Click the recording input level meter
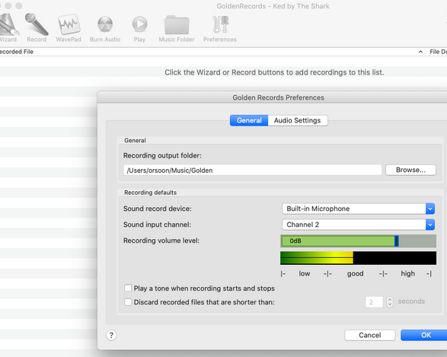The width and height of the screenshot is (447, 357). point(359,258)
